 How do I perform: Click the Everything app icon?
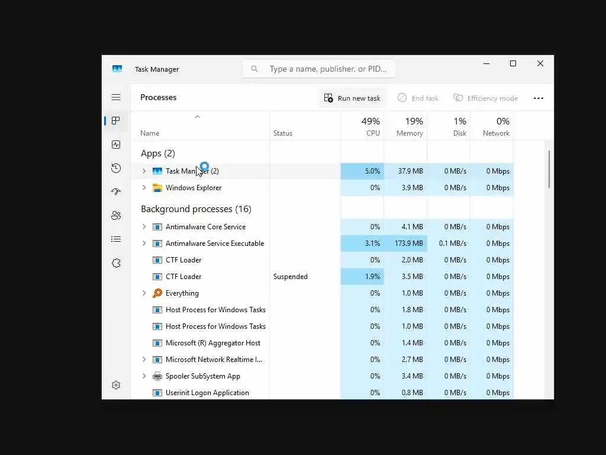pyautogui.click(x=157, y=293)
